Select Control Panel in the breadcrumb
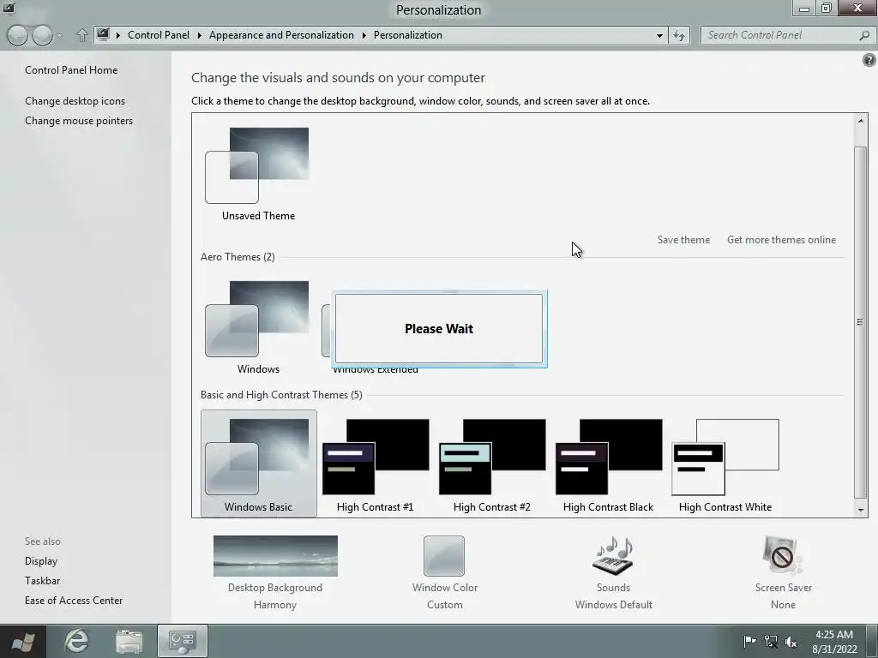This screenshot has height=658, width=878. coord(159,34)
